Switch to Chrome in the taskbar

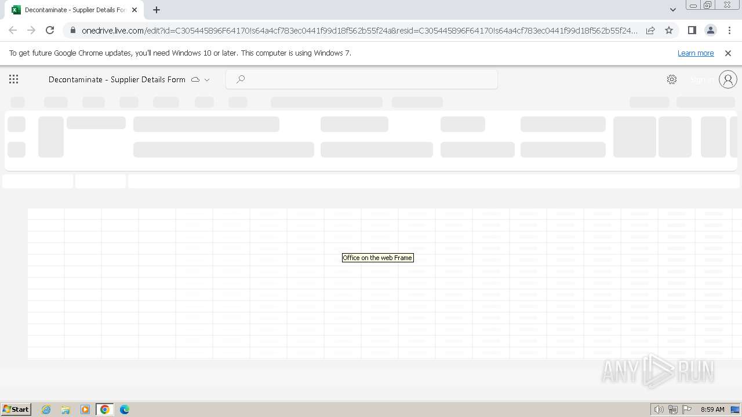pyautogui.click(x=105, y=409)
